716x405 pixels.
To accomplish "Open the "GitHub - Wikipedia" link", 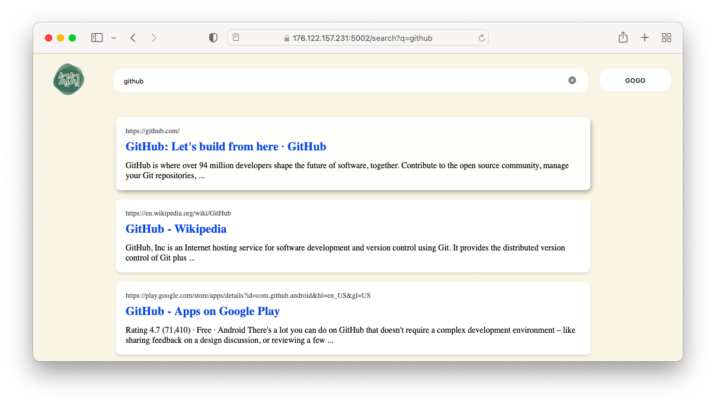I will [x=176, y=229].
